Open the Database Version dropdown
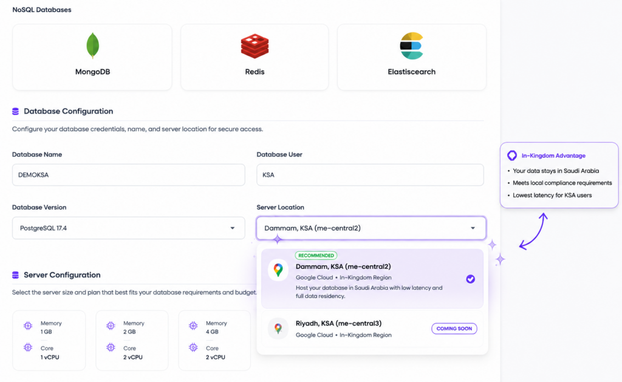The height and width of the screenshot is (382, 622). pyautogui.click(x=129, y=228)
